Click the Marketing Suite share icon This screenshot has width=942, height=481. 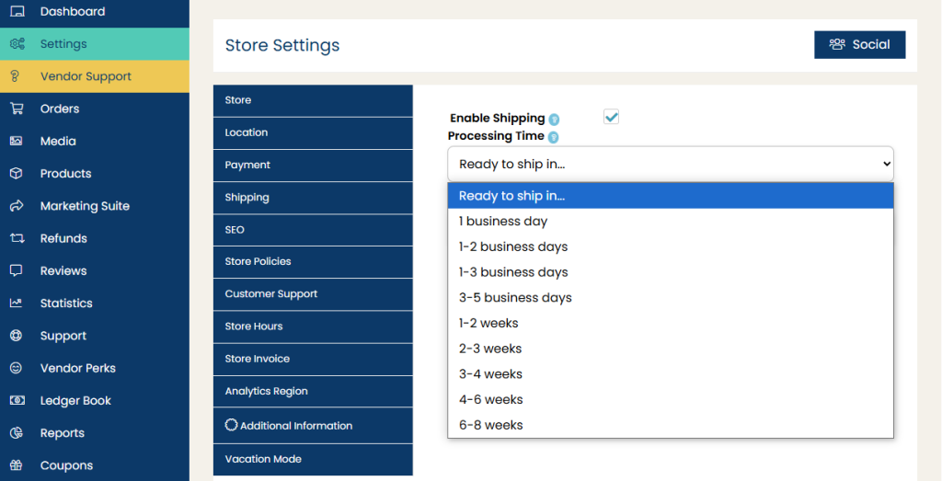click(x=17, y=206)
